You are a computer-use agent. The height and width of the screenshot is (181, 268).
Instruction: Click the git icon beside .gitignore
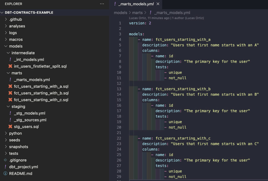pos(5,160)
